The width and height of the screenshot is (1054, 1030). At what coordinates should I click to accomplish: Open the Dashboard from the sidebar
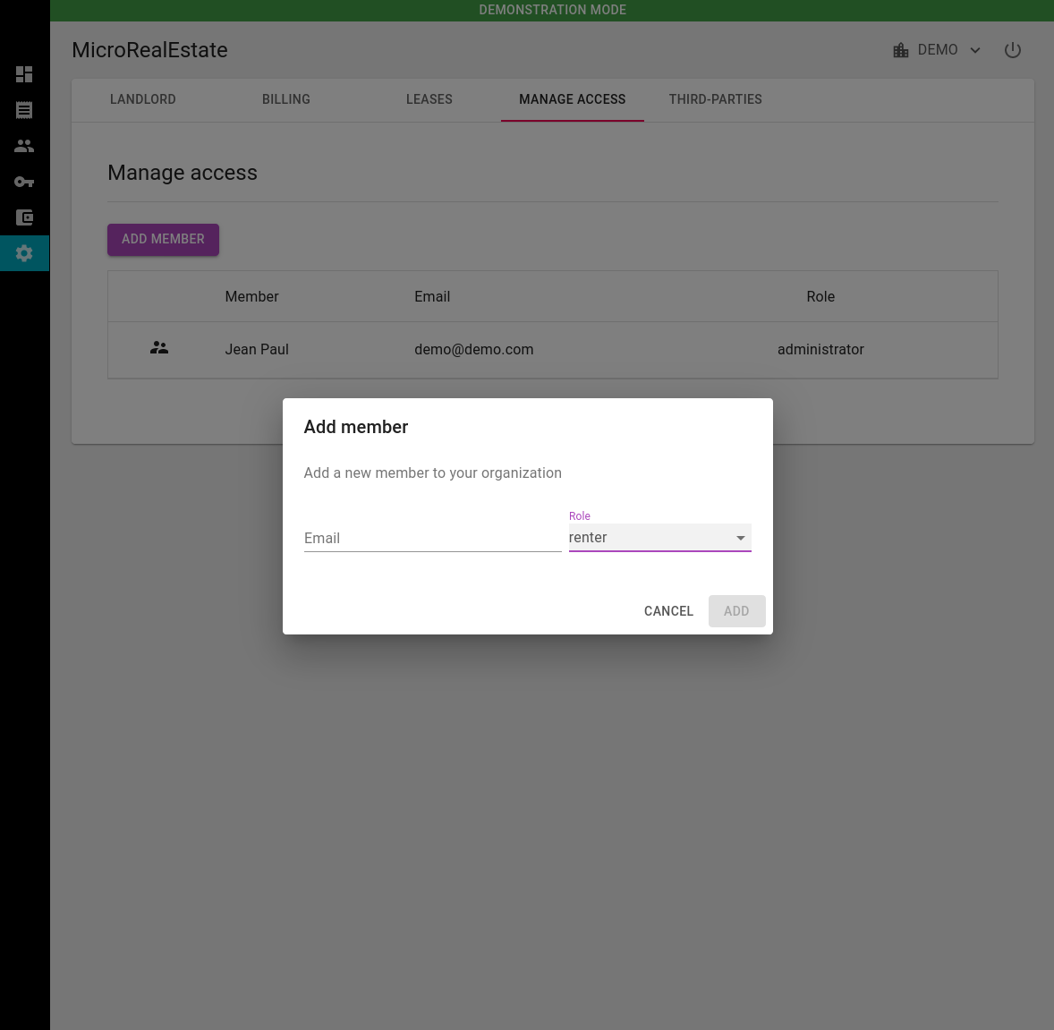[24, 74]
